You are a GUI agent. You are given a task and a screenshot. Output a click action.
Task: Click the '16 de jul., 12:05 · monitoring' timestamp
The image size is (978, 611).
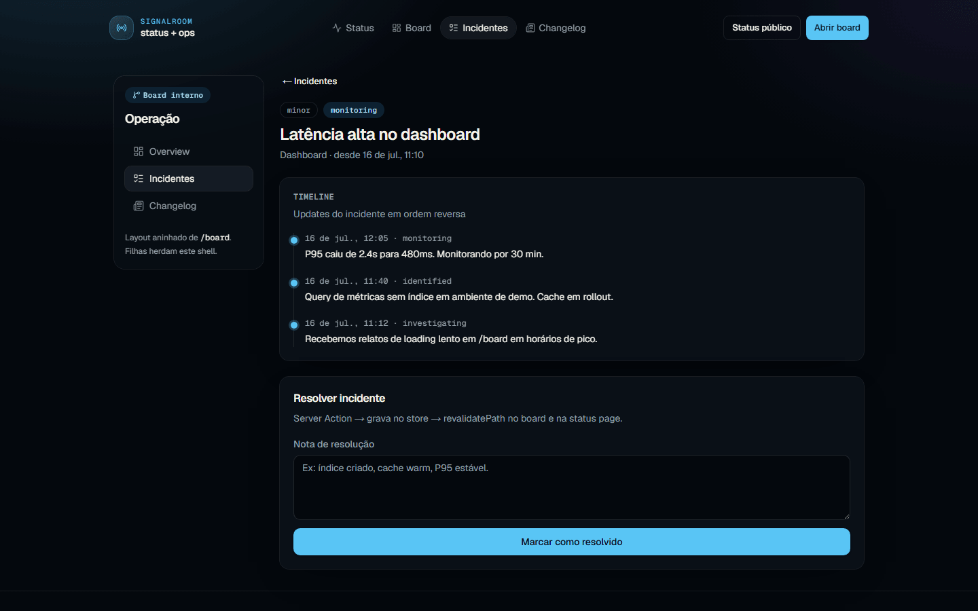378,238
